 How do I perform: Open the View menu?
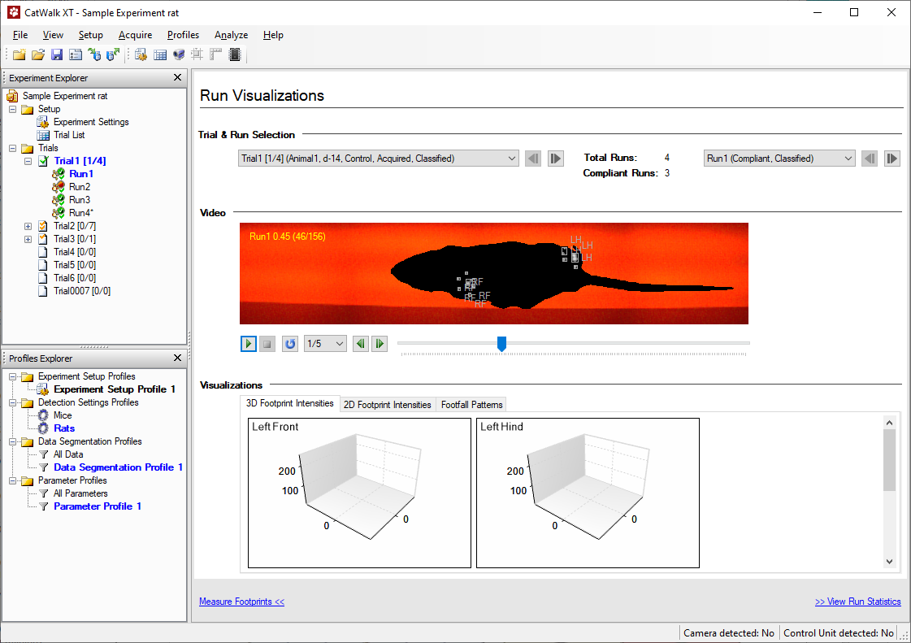[53, 35]
